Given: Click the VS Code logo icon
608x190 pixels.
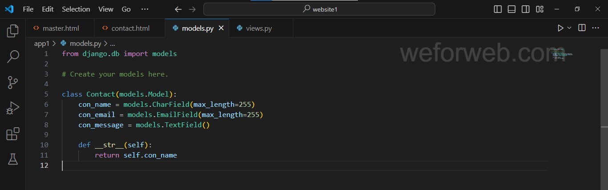Looking at the screenshot, I should coord(9,9).
